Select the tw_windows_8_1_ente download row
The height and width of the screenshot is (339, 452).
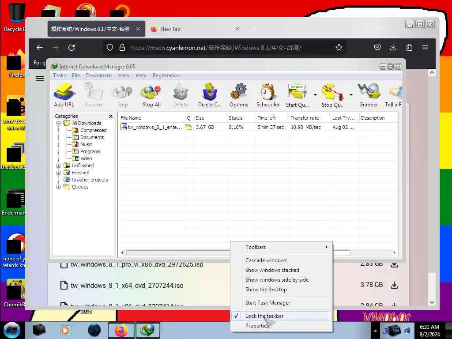[258, 127]
